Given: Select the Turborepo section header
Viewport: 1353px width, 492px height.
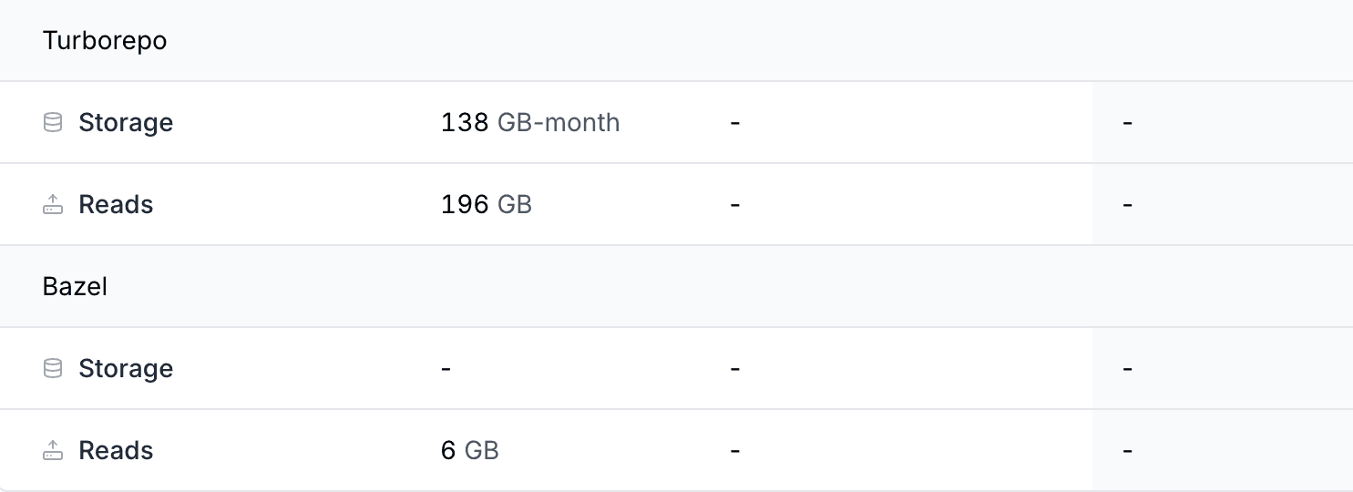Looking at the screenshot, I should click(x=105, y=41).
